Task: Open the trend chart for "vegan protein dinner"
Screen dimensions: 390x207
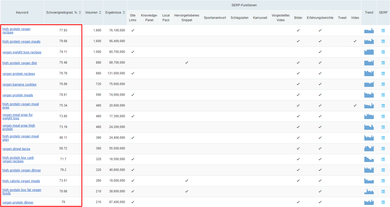Action: tap(369, 202)
